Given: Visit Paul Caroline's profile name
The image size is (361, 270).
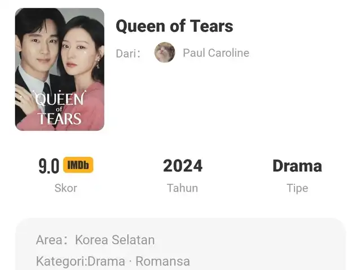Looking at the screenshot, I should [x=216, y=53].
